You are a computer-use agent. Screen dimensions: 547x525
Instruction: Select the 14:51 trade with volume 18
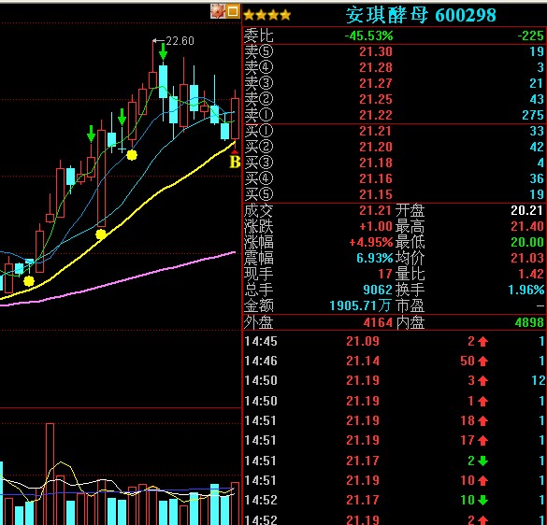click(x=394, y=420)
